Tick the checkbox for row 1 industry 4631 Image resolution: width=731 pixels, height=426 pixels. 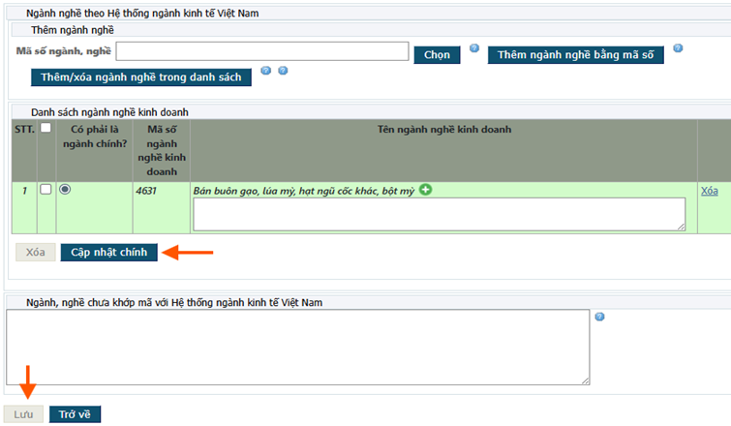[x=46, y=190]
